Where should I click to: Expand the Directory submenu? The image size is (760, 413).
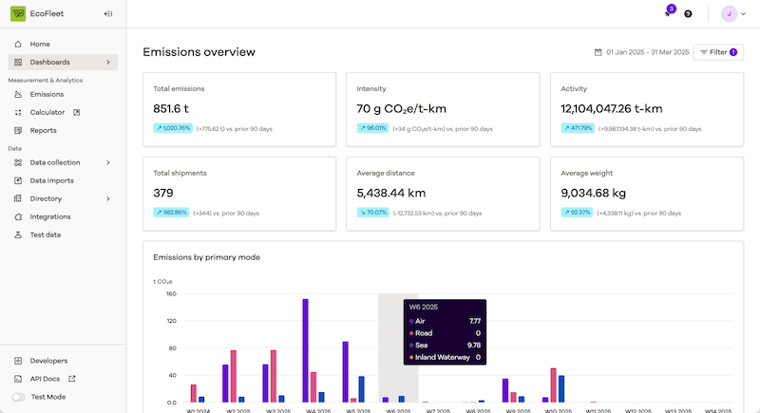(x=108, y=198)
